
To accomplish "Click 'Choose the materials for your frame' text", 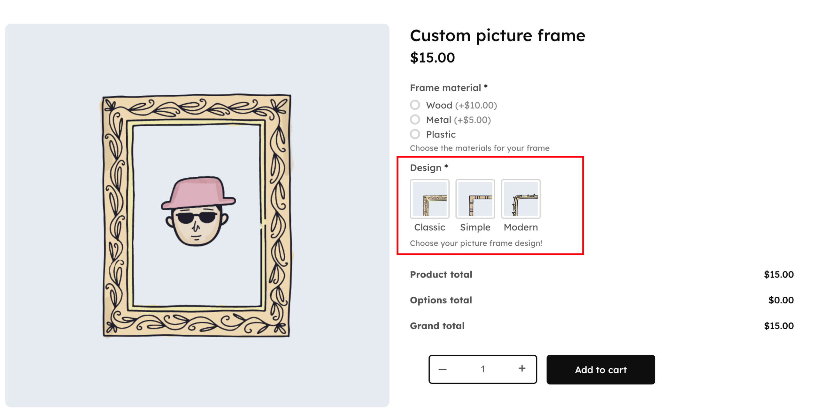I will click(x=479, y=148).
